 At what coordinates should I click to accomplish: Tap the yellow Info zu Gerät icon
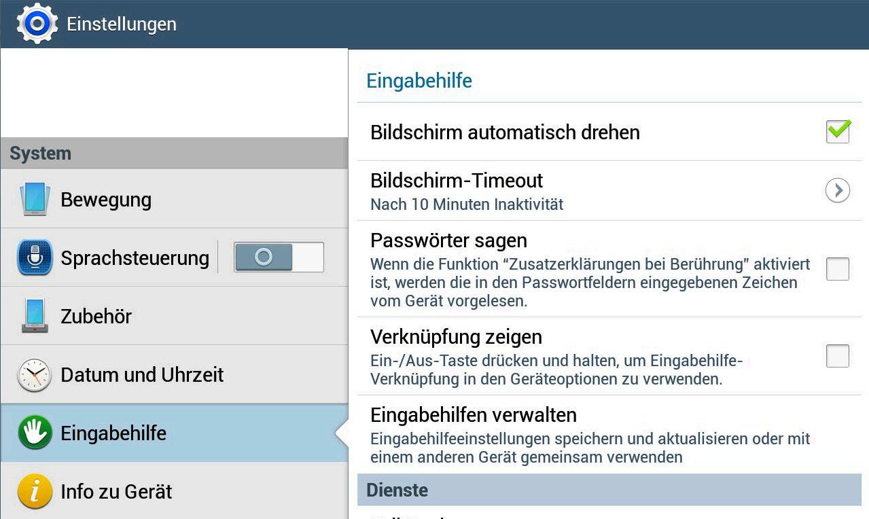pyautogui.click(x=35, y=491)
